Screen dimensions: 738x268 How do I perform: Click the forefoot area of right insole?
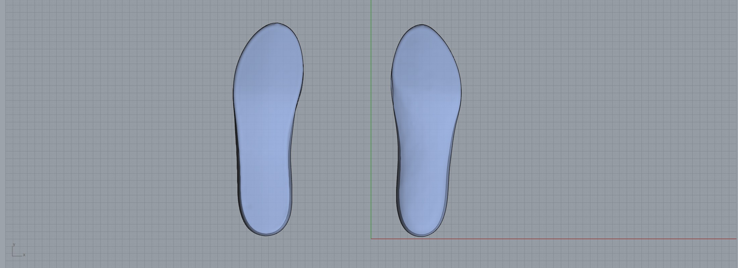(426, 67)
